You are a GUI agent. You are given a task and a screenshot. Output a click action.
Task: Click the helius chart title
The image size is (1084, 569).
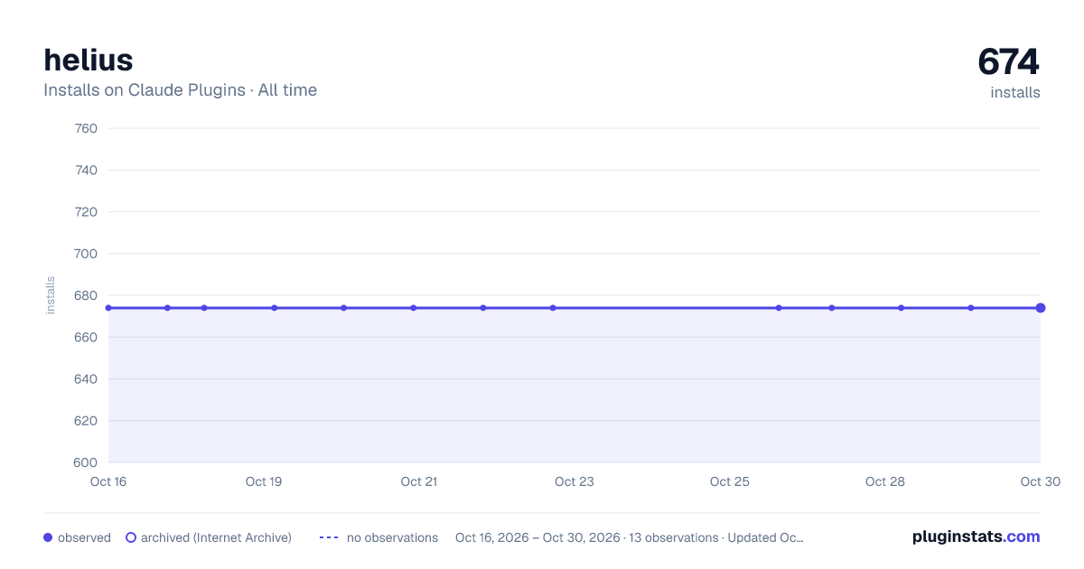[89, 60]
